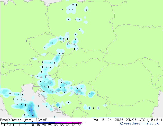Click the "[mm]" unit label
The height and width of the screenshot is (126, 163).
(x=28, y=120)
